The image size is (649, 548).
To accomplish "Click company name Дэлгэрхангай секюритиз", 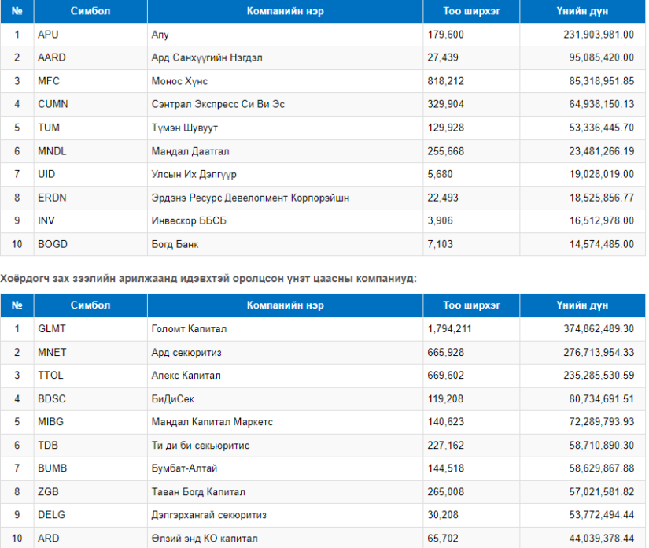I will point(208,515).
